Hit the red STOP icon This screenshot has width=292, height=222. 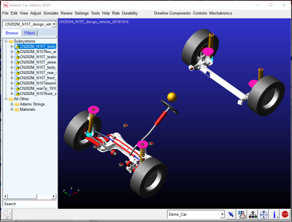pyautogui.click(x=285, y=214)
